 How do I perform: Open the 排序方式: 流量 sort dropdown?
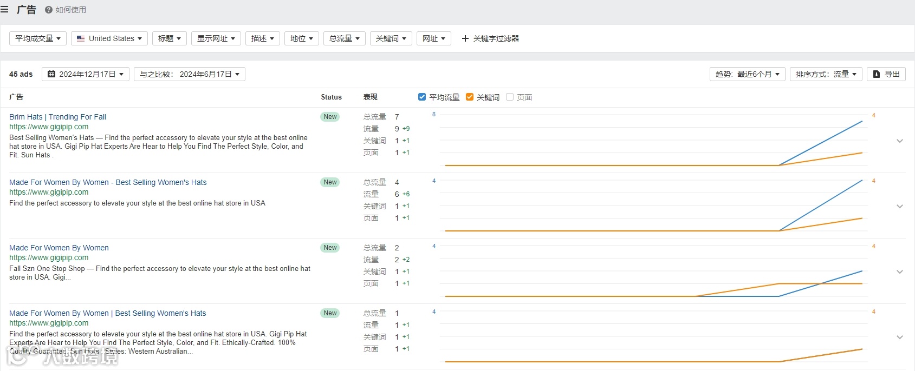pyautogui.click(x=826, y=74)
